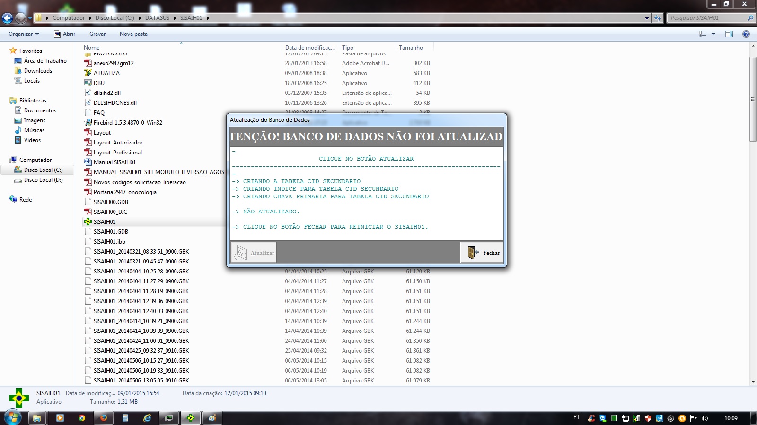The image size is (757, 425).
Task: Sort files by the Tipo column header
Action: click(x=368, y=47)
